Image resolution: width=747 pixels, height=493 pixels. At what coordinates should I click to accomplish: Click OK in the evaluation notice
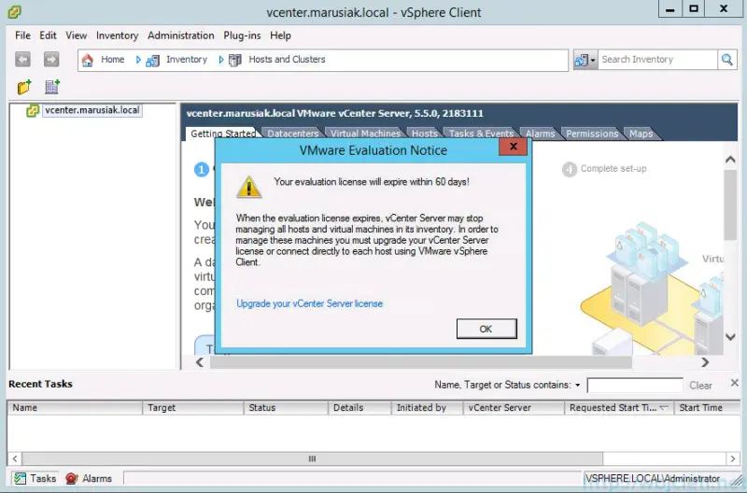[486, 329]
